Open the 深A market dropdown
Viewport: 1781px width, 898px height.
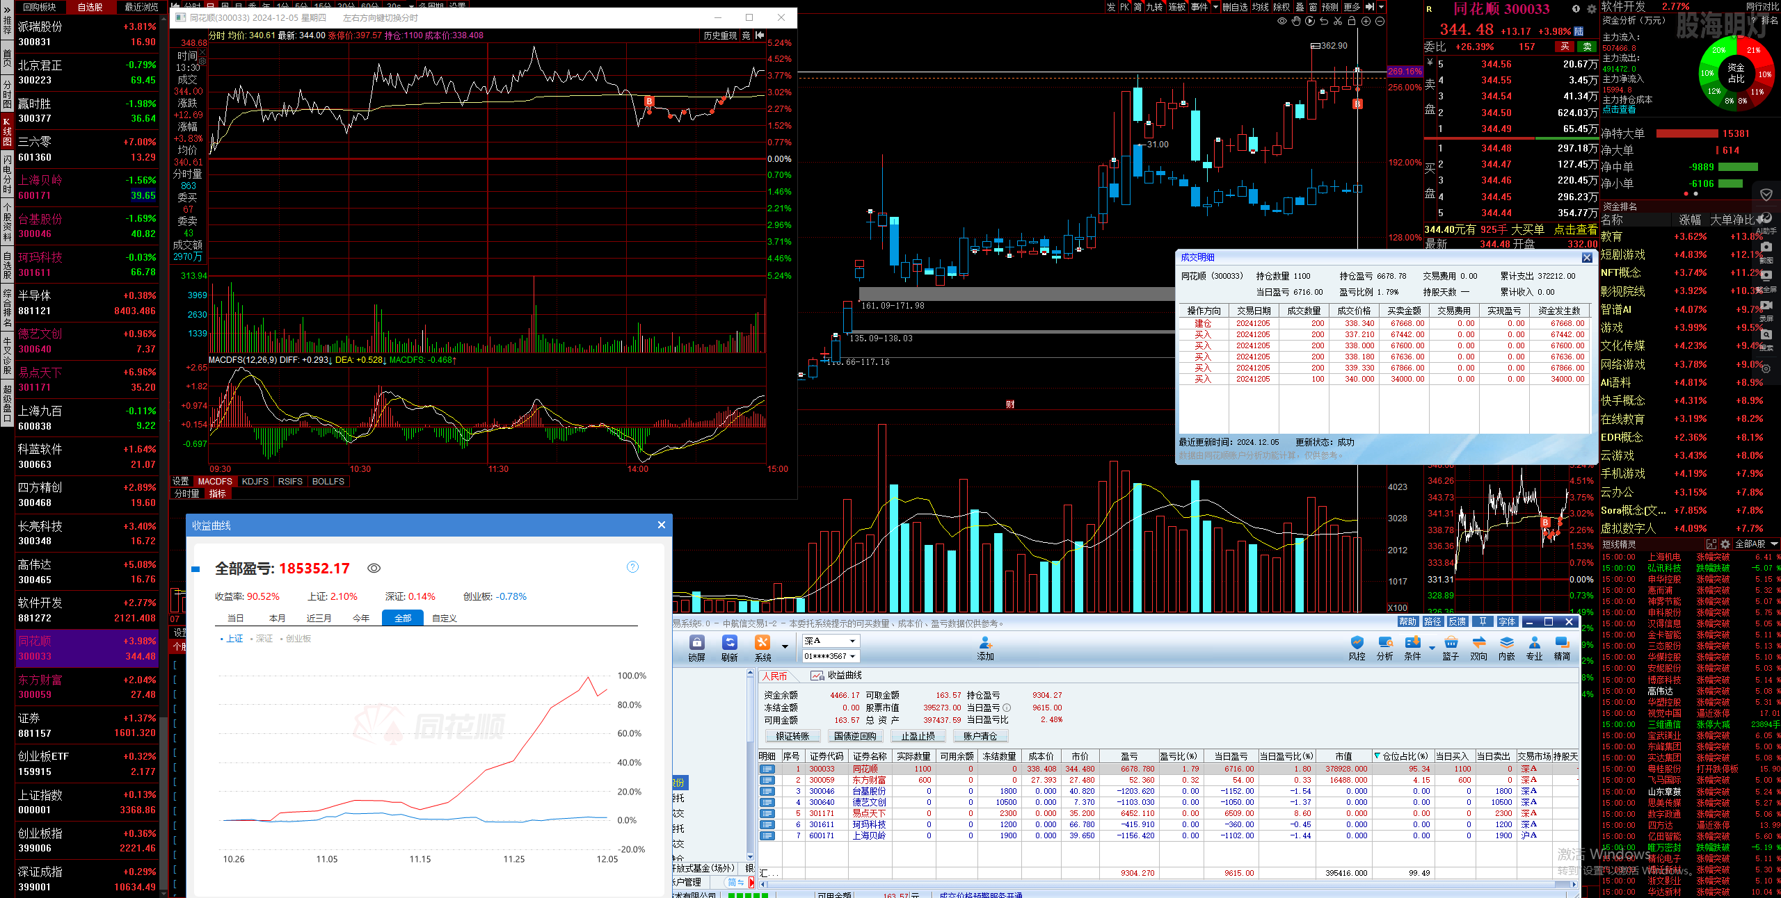(x=831, y=641)
